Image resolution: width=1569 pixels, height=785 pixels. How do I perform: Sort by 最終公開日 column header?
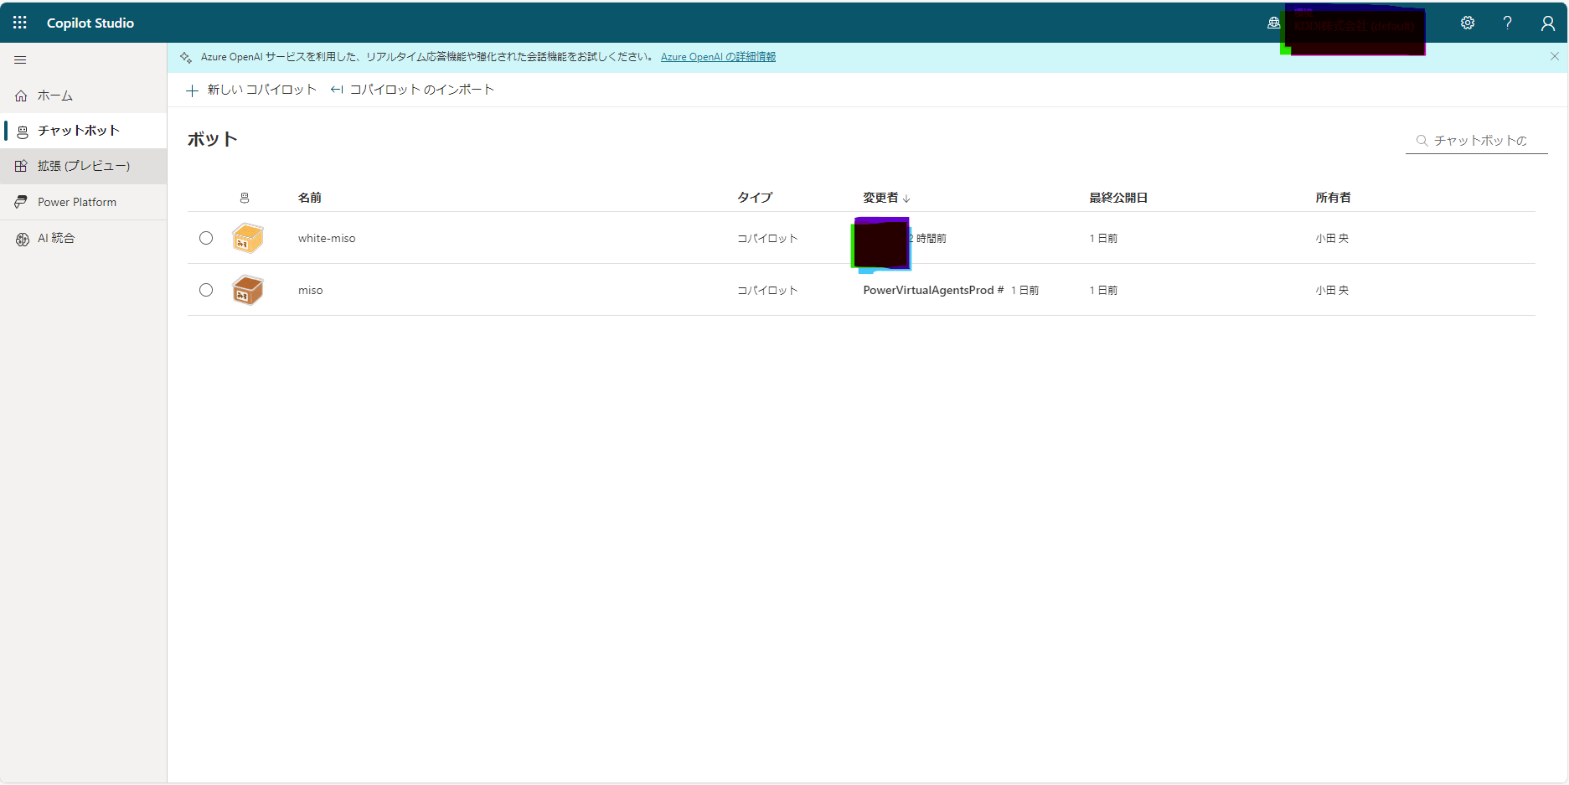1118,198
